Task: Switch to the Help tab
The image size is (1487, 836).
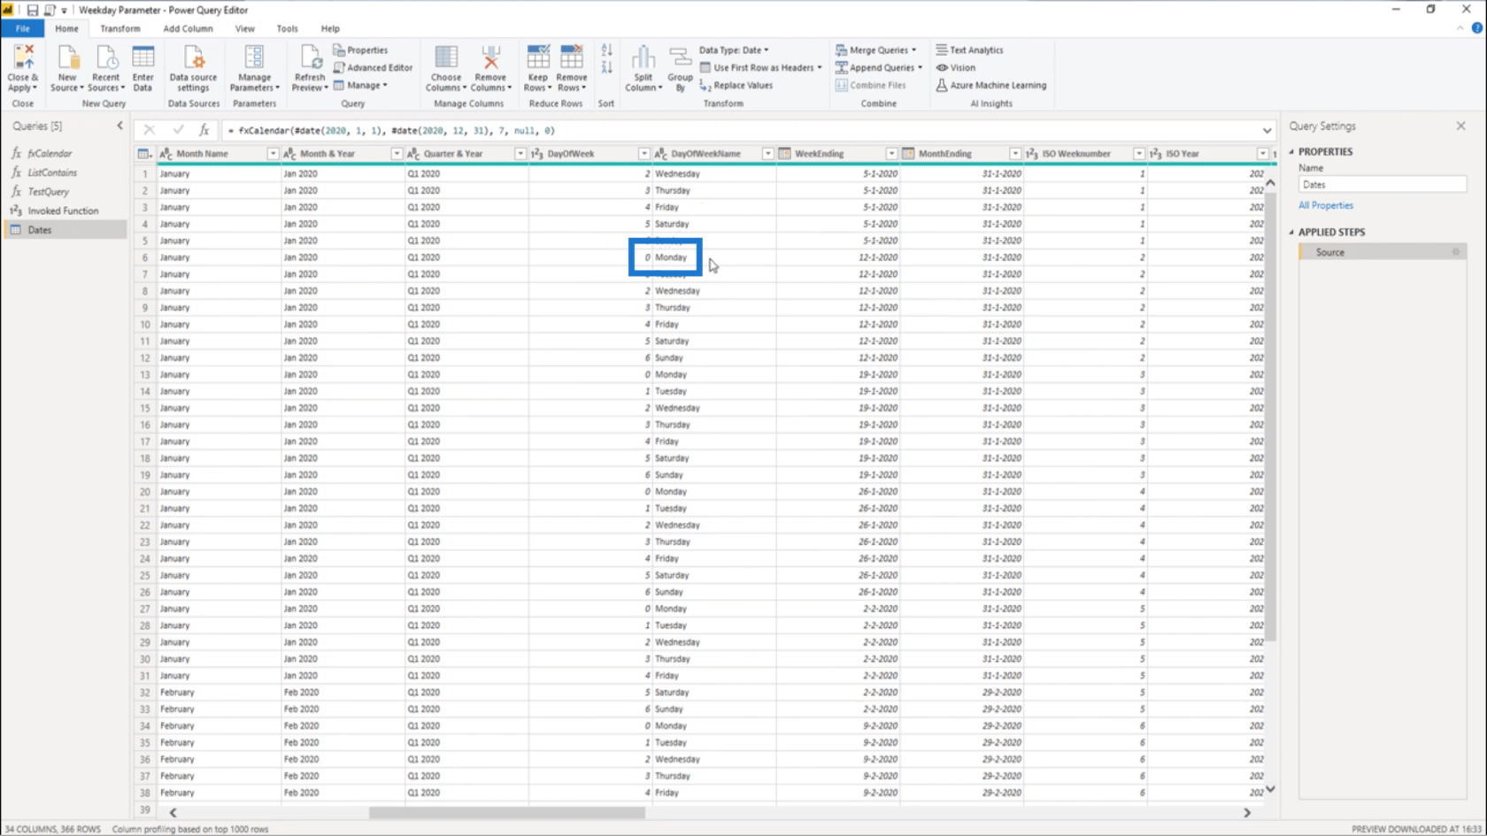Action: point(330,28)
